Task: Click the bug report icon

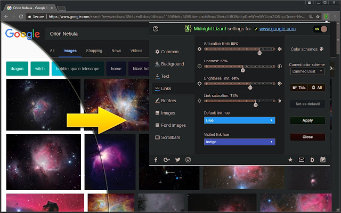Action: click(312, 159)
